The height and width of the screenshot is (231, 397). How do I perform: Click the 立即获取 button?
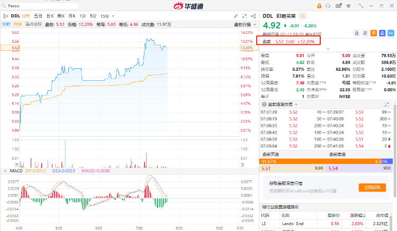tap(372, 188)
